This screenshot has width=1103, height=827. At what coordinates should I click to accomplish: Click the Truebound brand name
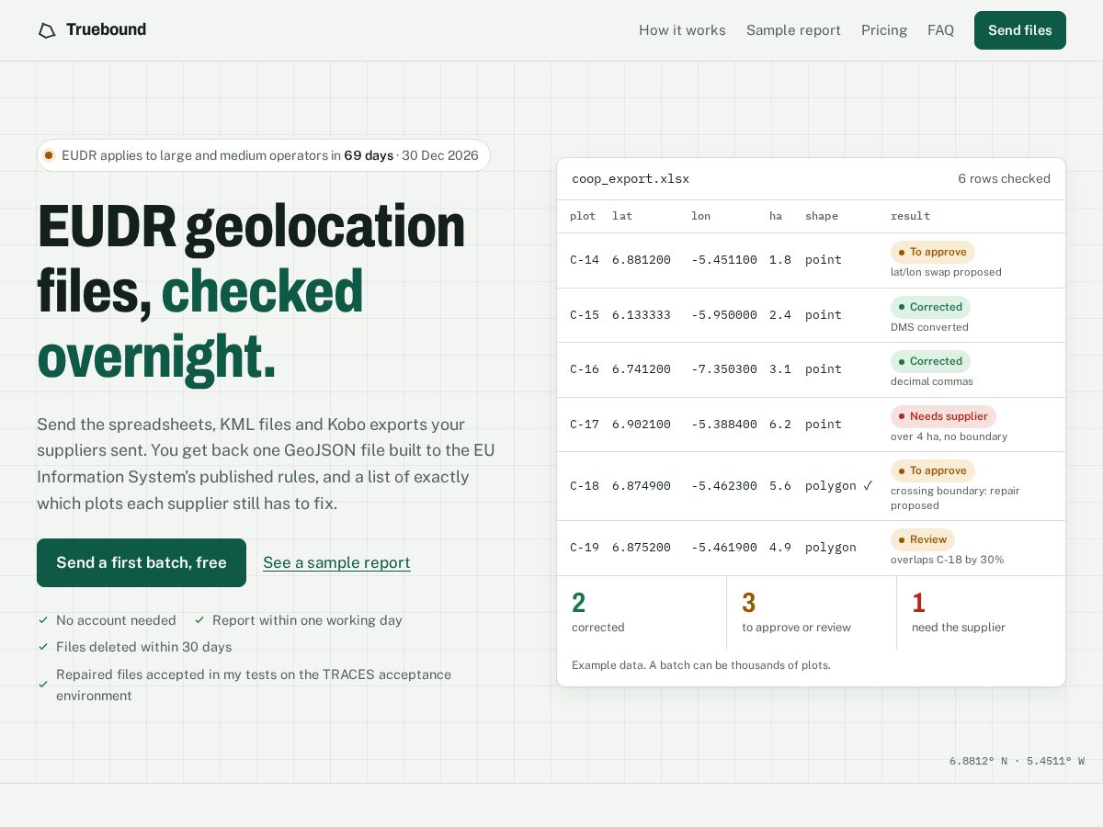(x=106, y=29)
